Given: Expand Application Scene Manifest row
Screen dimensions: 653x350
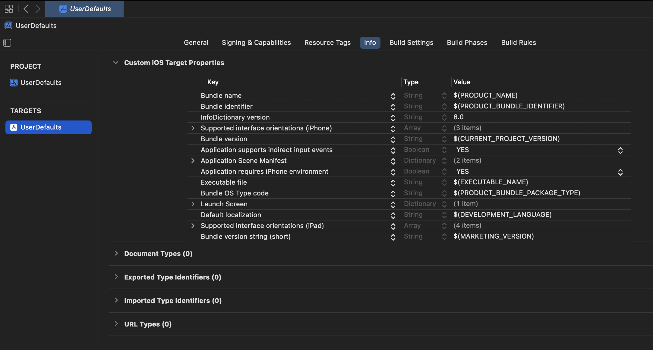Looking at the screenshot, I should [x=193, y=161].
